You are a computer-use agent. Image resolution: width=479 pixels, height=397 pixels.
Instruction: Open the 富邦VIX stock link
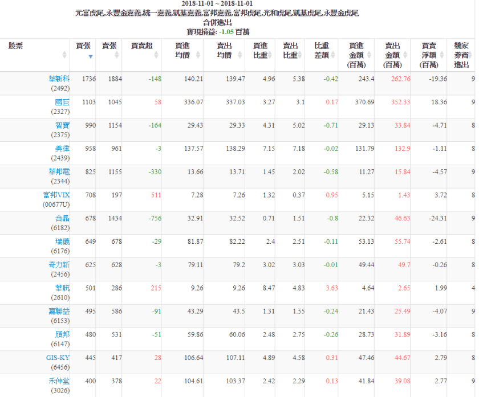56,195
